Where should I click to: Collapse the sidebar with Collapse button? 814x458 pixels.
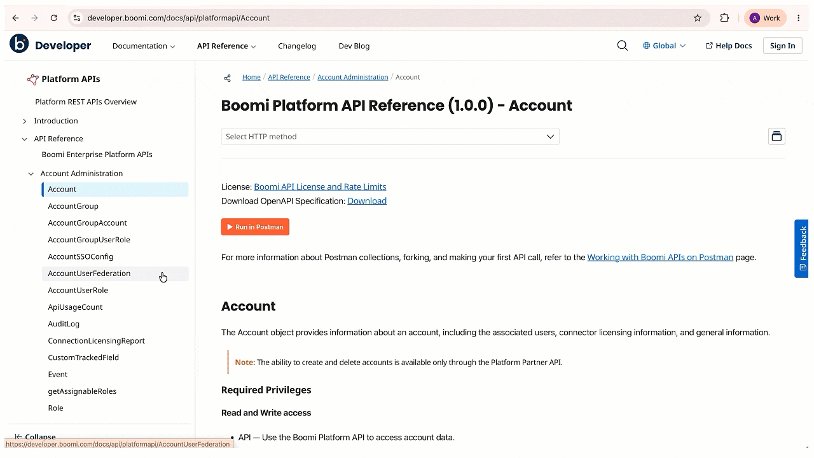[35, 437]
